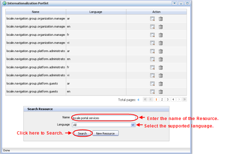Click the Name column header
Image resolution: width=228 pixels, height=154 pixels.
pos(35,12)
